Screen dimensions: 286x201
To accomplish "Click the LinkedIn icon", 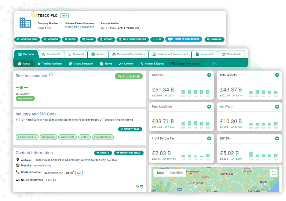I will click(x=142, y=186).
